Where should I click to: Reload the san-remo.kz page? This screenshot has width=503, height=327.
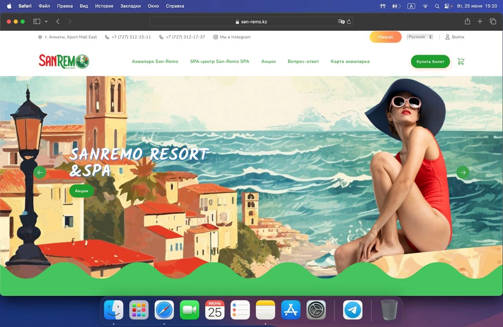(x=349, y=22)
